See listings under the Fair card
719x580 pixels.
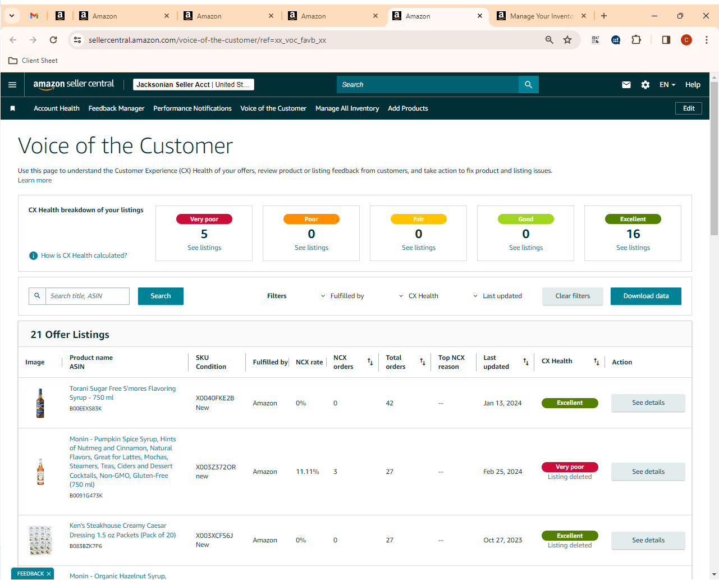click(x=419, y=248)
